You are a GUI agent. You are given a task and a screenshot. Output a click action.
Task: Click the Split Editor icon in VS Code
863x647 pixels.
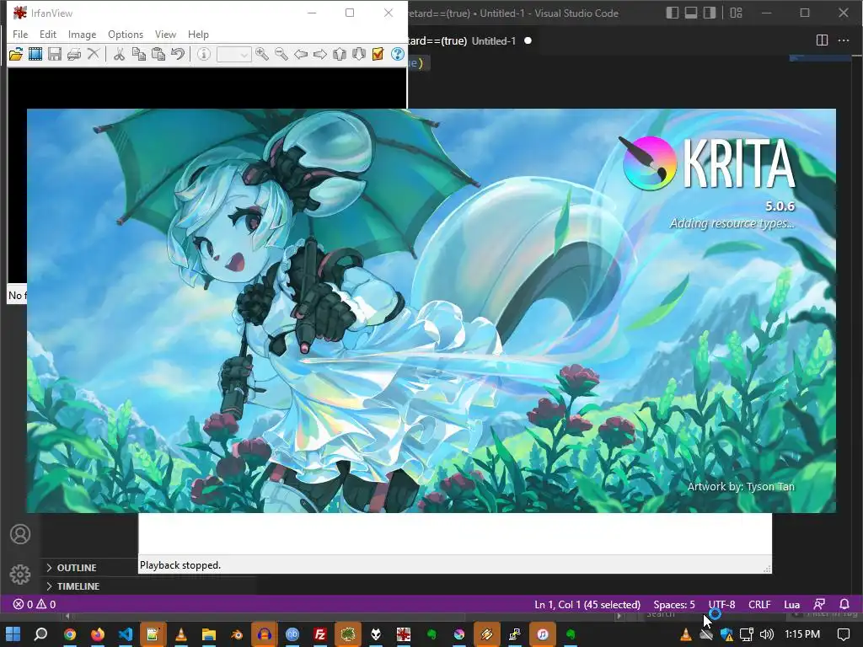[822, 40]
